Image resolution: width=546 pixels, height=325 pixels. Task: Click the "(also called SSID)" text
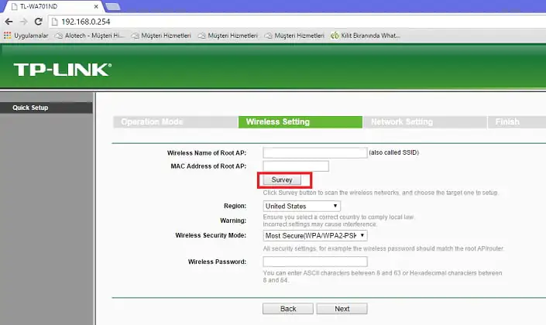394,152
